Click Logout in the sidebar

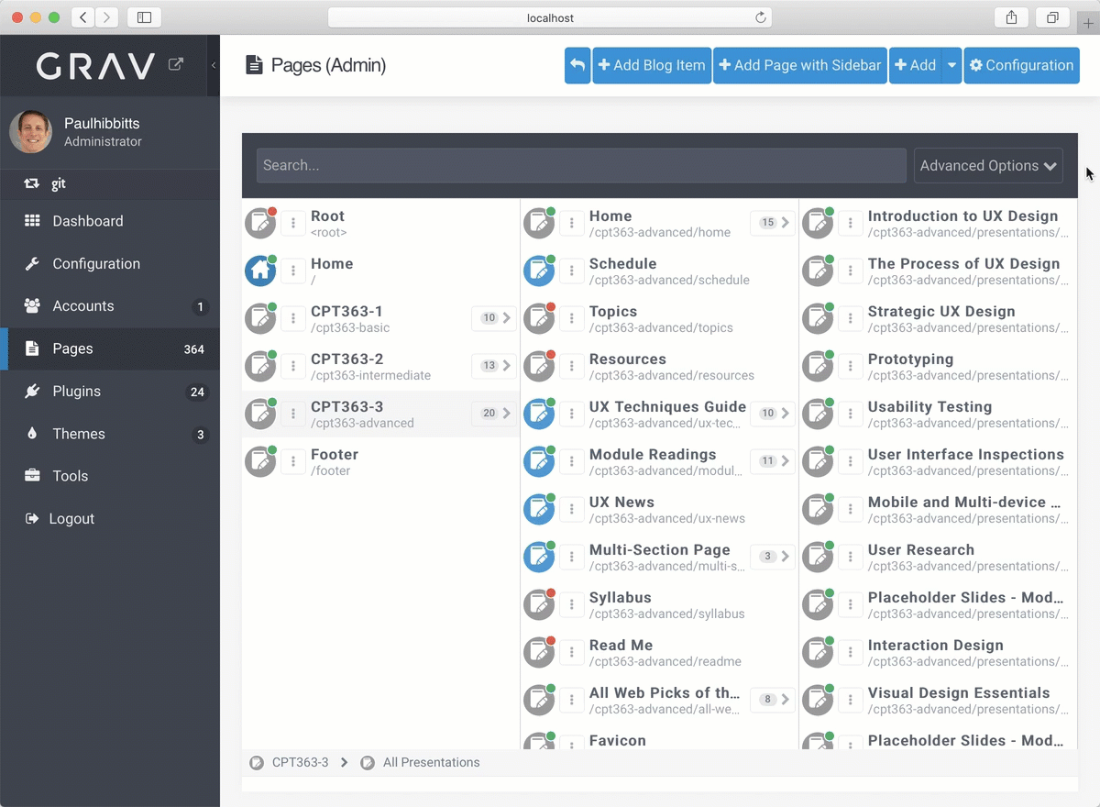[x=110, y=518]
